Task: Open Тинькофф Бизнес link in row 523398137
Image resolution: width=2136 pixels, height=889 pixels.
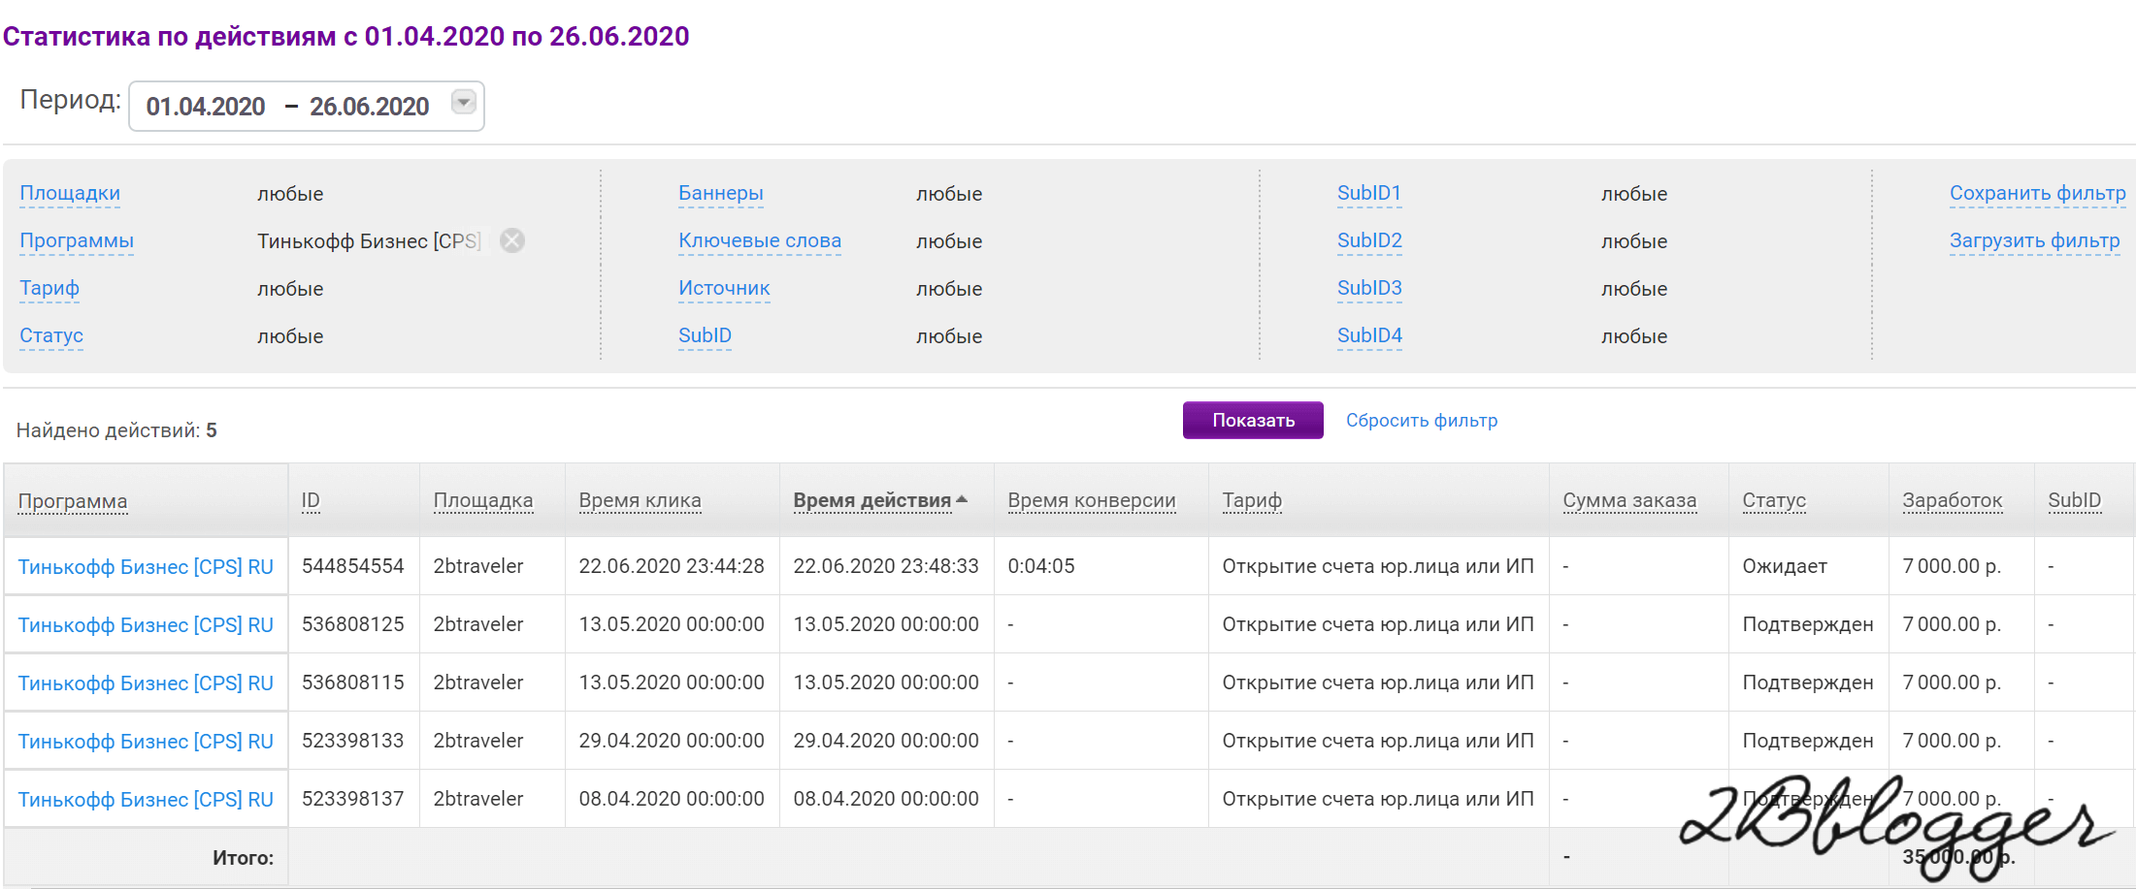Action: [x=146, y=799]
